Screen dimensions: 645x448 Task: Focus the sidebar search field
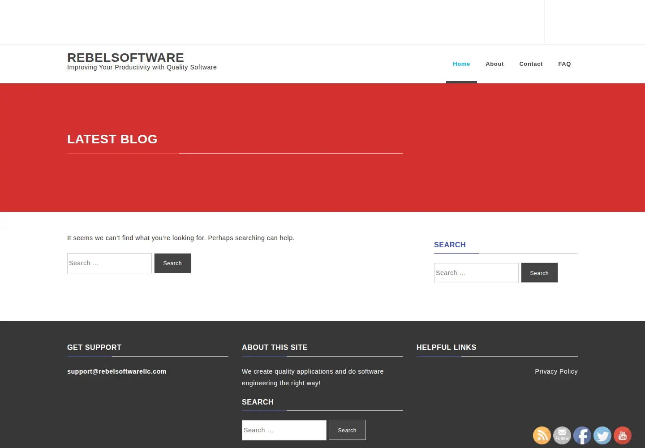[476, 273]
